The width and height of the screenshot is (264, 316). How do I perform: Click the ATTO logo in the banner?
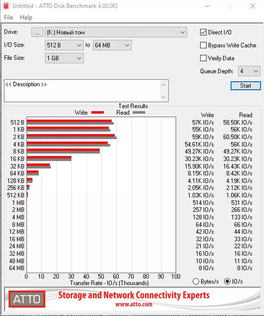(x=26, y=299)
